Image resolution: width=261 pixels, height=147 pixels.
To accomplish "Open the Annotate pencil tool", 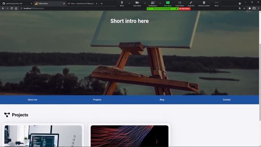I will [191, 3].
